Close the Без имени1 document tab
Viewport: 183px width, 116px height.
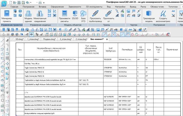coord(107,39)
